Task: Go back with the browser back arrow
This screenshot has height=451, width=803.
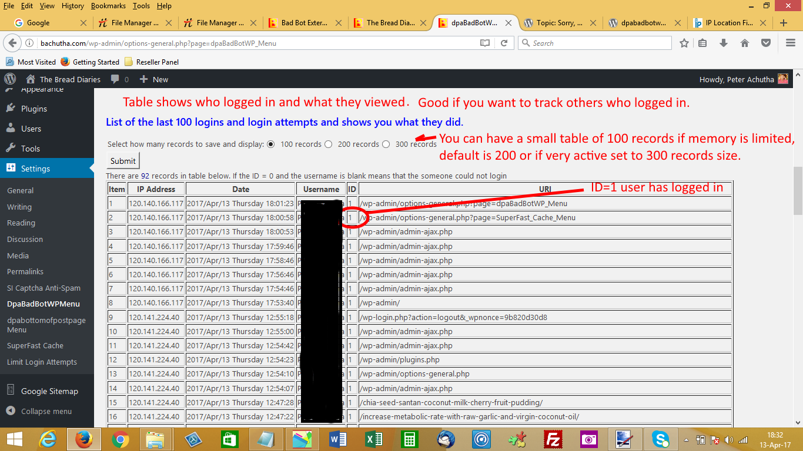Action: pos(14,43)
